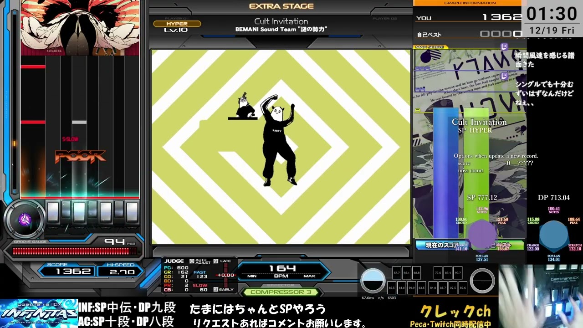Click the COMPRESSOR 3 effector label
583x328 pixels.
pyautogui.click(x=281, y=292)
